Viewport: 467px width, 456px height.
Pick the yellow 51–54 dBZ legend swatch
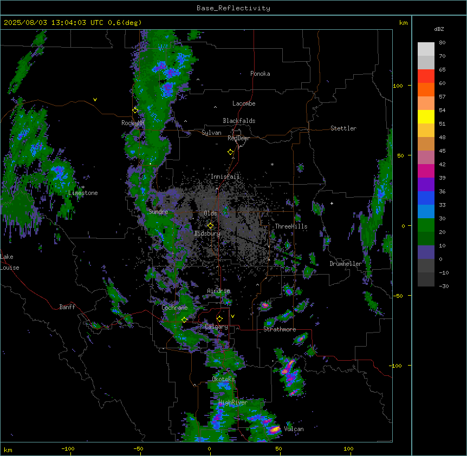pyautogui.click(x=426, y=116)
